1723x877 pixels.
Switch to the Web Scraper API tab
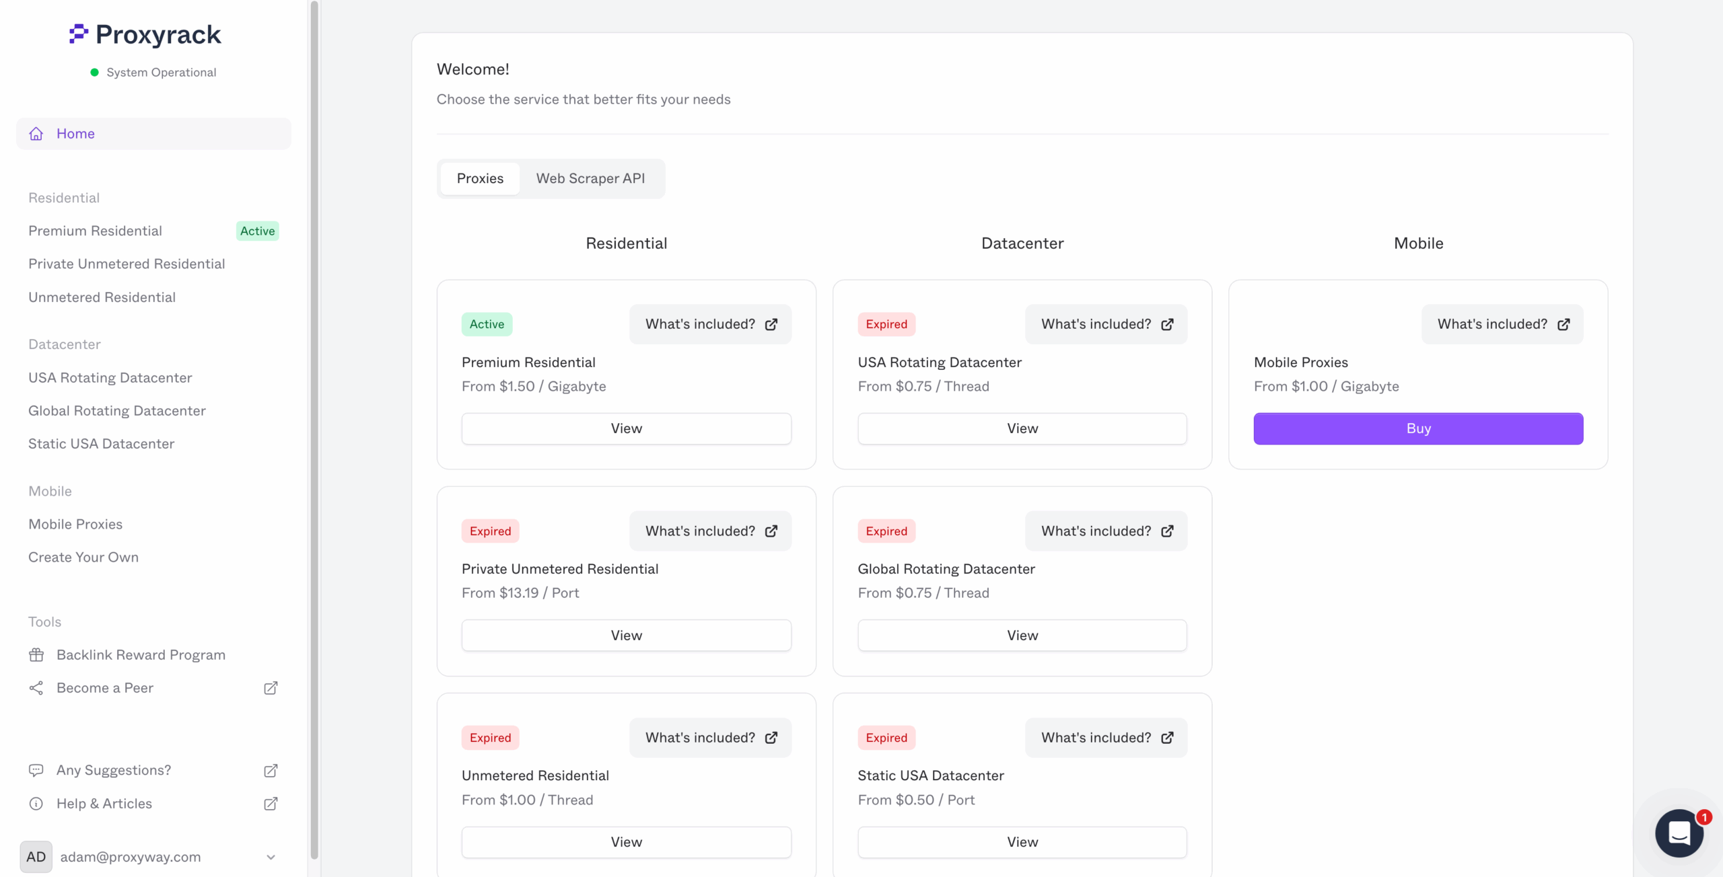pyautogui.click(x=590, y=178)
